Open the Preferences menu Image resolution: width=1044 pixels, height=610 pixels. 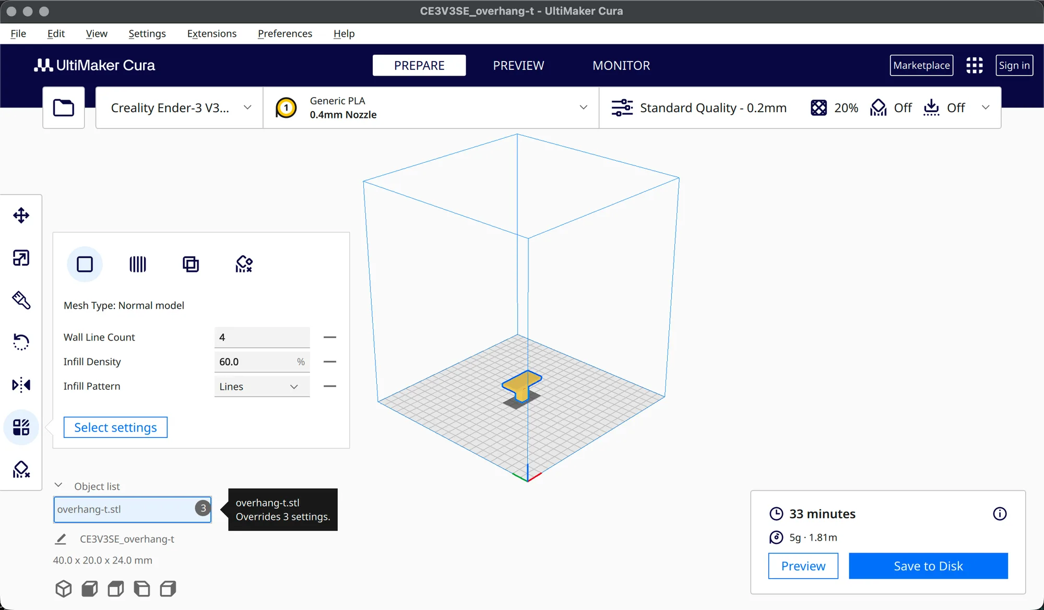[285, 33]
